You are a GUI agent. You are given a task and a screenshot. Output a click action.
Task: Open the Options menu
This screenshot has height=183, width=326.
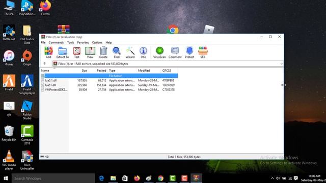(x=97, y=42)
